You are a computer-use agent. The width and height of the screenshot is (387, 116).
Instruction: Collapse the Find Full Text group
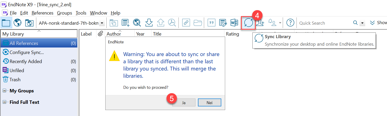click(x=4, y=102)
